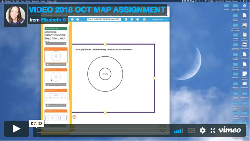Image resolution: width=250 pixels, height=141 pixels.
Task: Click the bottom edge handle of the purple frame
Action: (x=105, y=112)
